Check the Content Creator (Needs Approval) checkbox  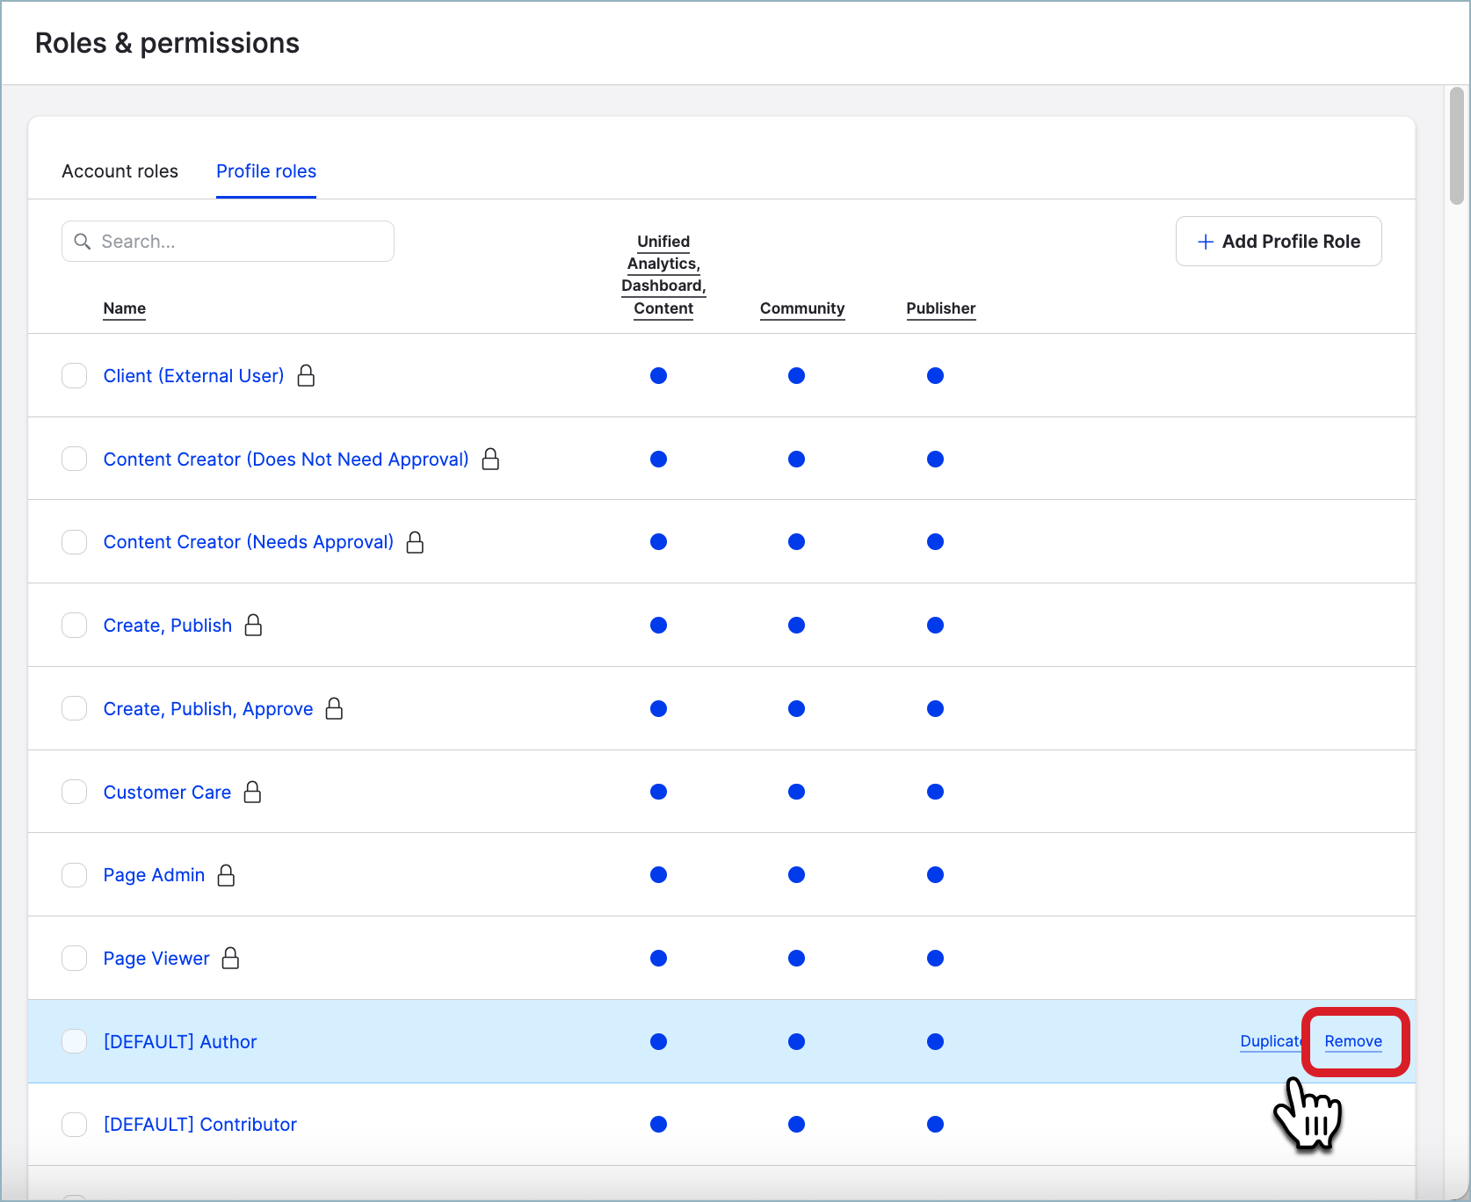[x=75, y=541]
